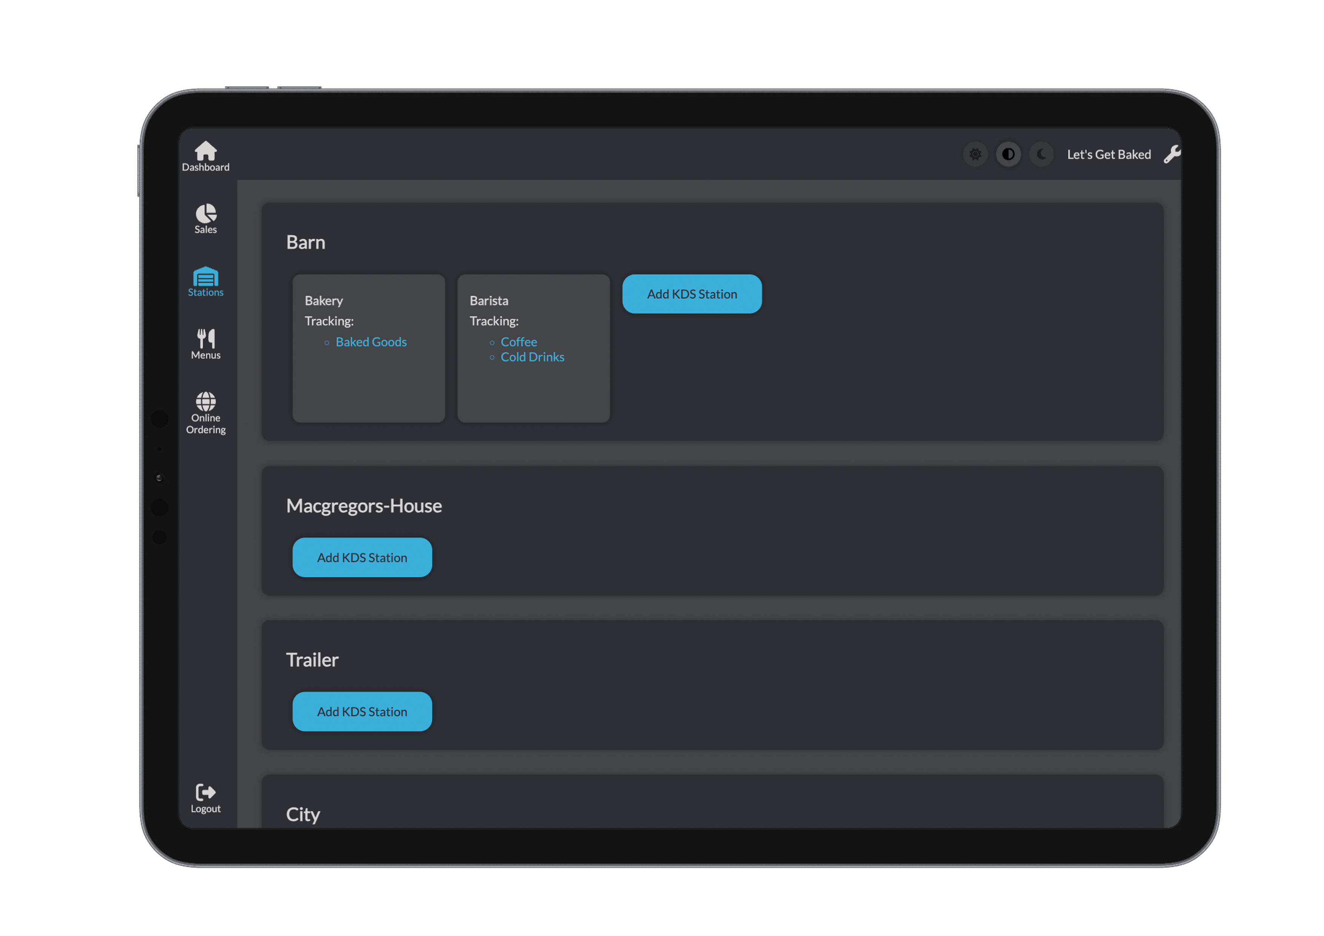Select the City location section header
This screenshot has width=1324, height=936.
303,814
